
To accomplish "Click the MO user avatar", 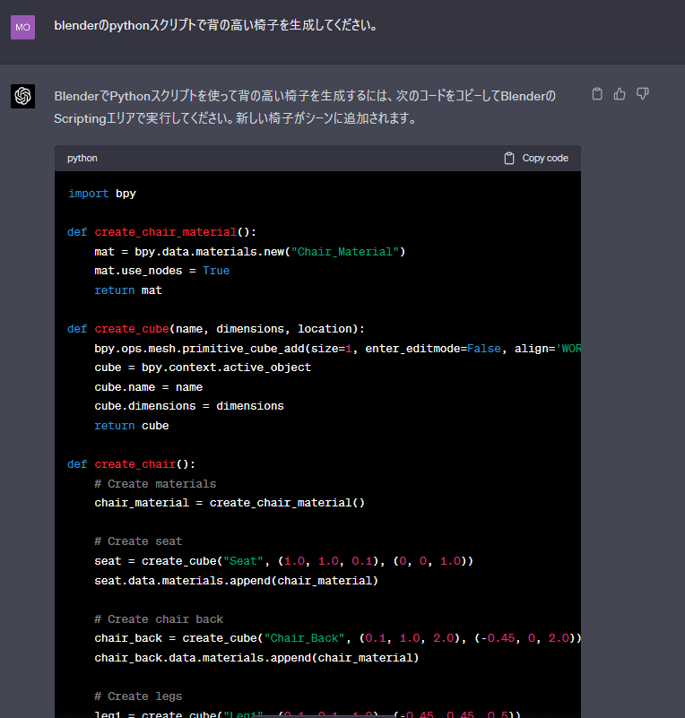I will tap(23, 27).
